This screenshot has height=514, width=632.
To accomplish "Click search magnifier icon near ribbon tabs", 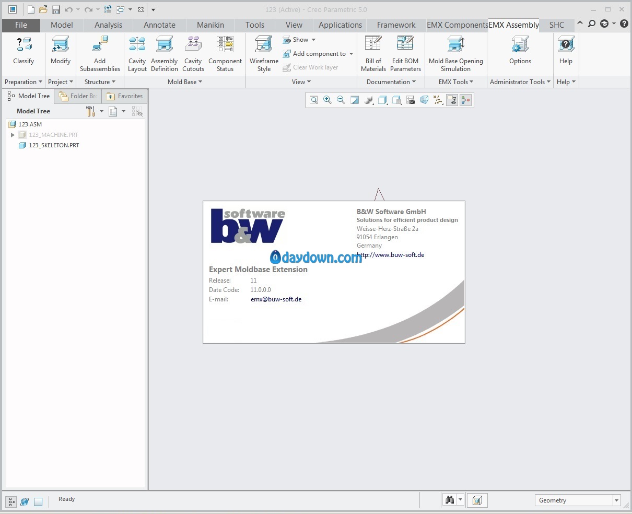I will pyautogui.click(x=592, y=24).
